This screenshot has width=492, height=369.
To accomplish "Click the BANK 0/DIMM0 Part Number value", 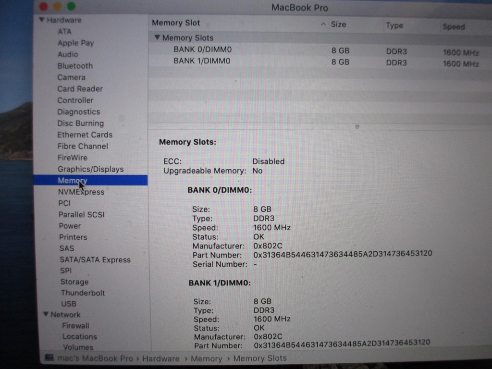I will pyautogui.click(x=343, y=254).
